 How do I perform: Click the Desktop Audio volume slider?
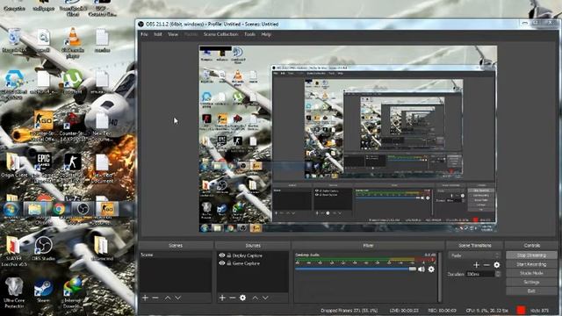[x=355, y=269]
